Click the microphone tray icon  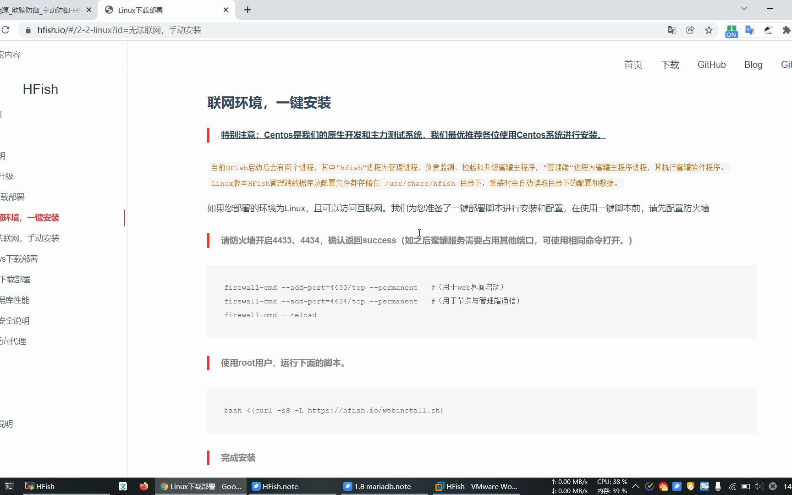(718, 486)
